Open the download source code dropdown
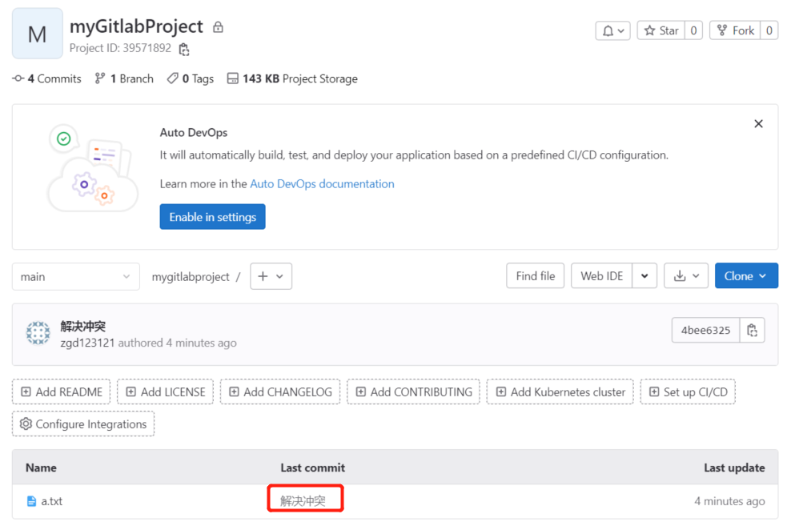Viewport: 795px width, 530px height. click(686, 276)
